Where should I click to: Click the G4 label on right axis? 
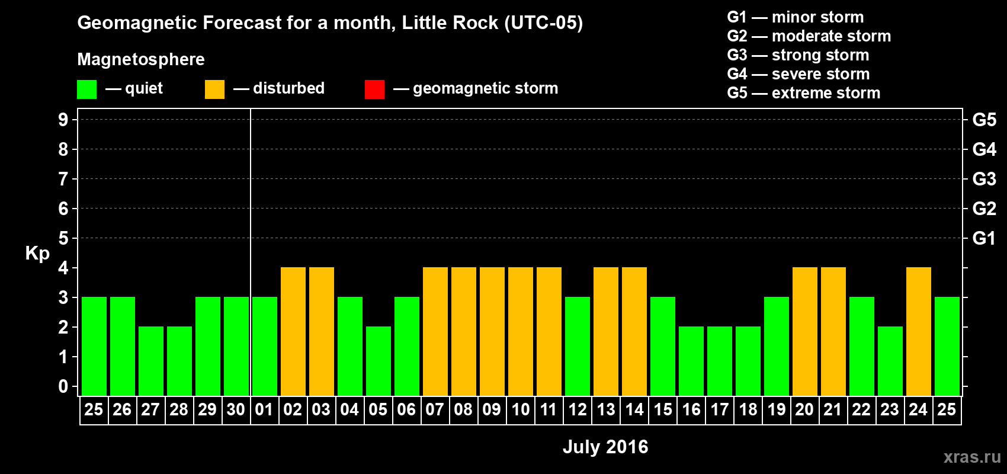click(984, 149)
